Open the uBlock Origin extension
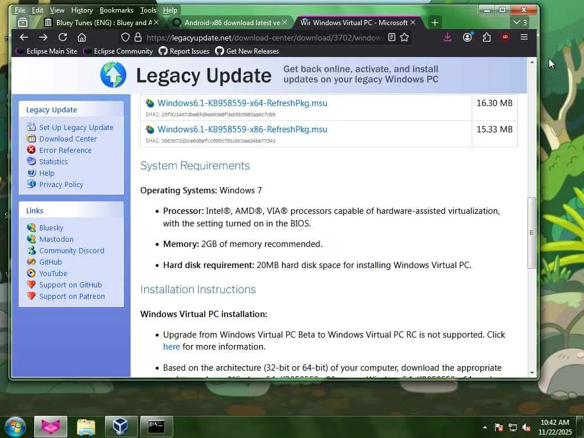584x438 pixels. pyautogui.click(x=505, y=37)
